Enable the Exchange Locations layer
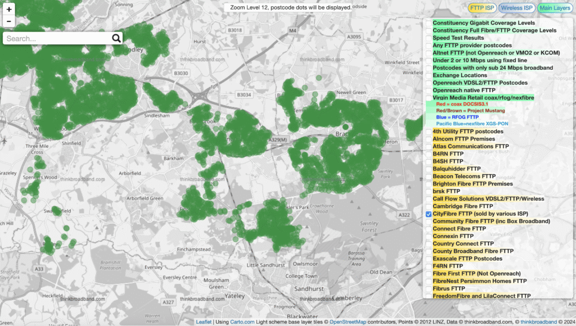Screen dimensions: 576x326 click(429, 75)
